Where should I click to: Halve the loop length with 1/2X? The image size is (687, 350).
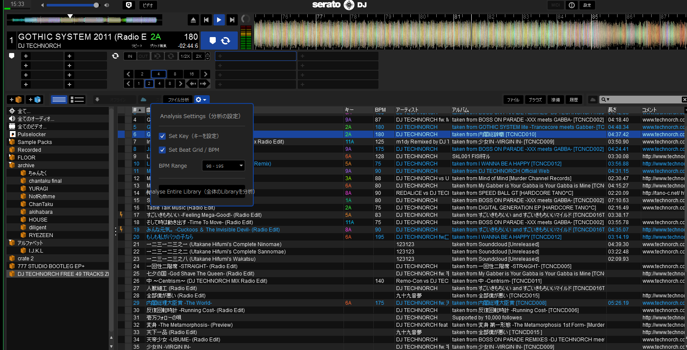click(x=185, y=56)
